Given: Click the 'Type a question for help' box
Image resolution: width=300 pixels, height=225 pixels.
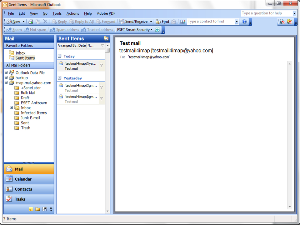Looking at the screenshot, I should pyautogui.click(x=267, y=13).
